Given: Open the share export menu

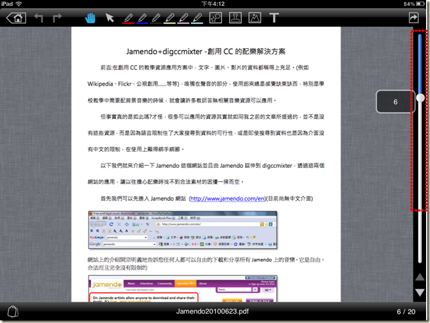Looking at the screenshot, I should (x=413, y=18).
